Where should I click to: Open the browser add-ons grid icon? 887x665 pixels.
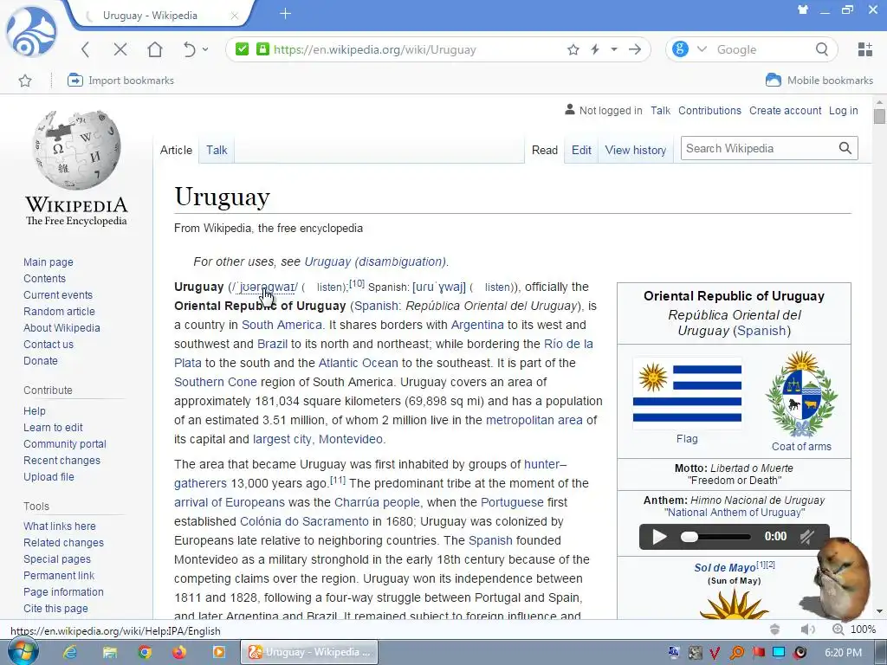(865, 49)
